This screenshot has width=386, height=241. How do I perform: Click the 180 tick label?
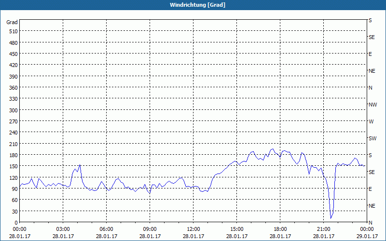pos(14,155)
